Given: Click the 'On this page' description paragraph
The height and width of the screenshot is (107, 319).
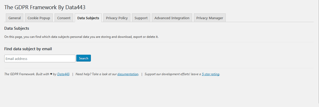Looking at the screenshot, I should coord(81,37).
